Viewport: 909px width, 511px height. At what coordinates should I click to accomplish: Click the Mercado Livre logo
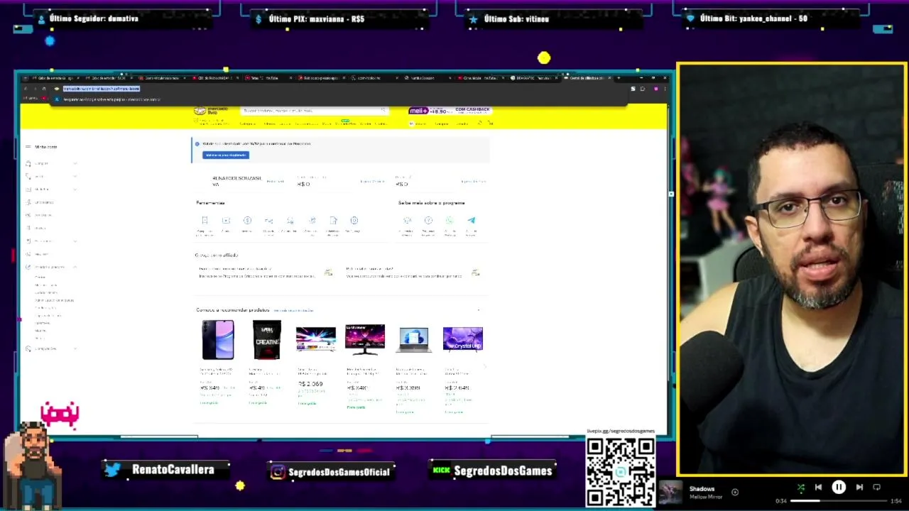210,111
